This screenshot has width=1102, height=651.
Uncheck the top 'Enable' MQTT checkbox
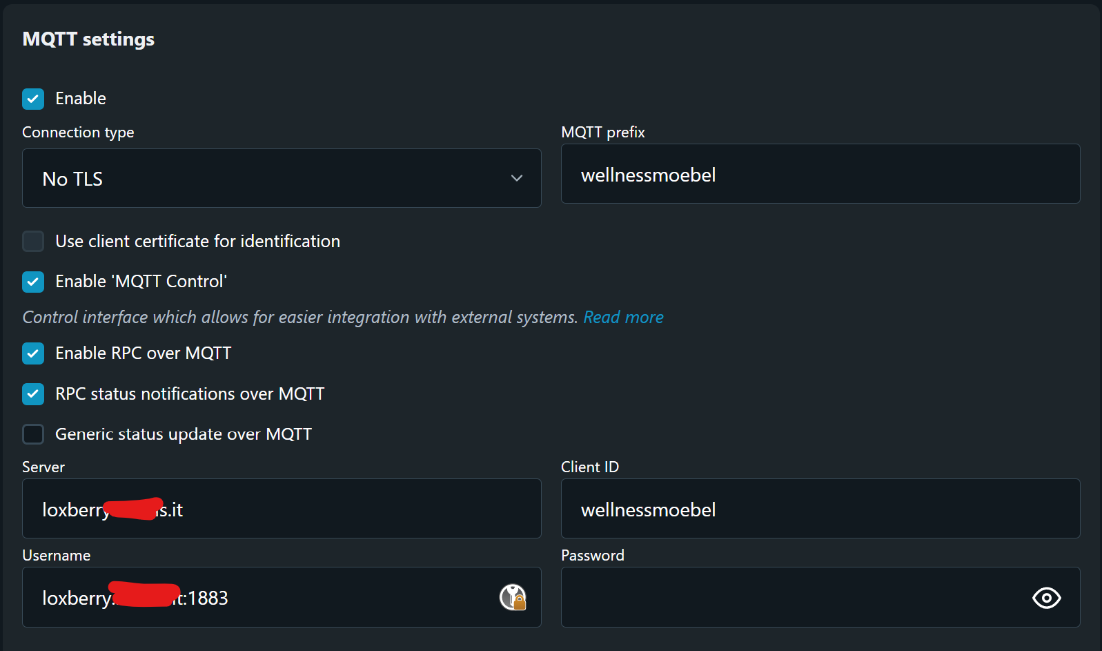tap(33, 99)
